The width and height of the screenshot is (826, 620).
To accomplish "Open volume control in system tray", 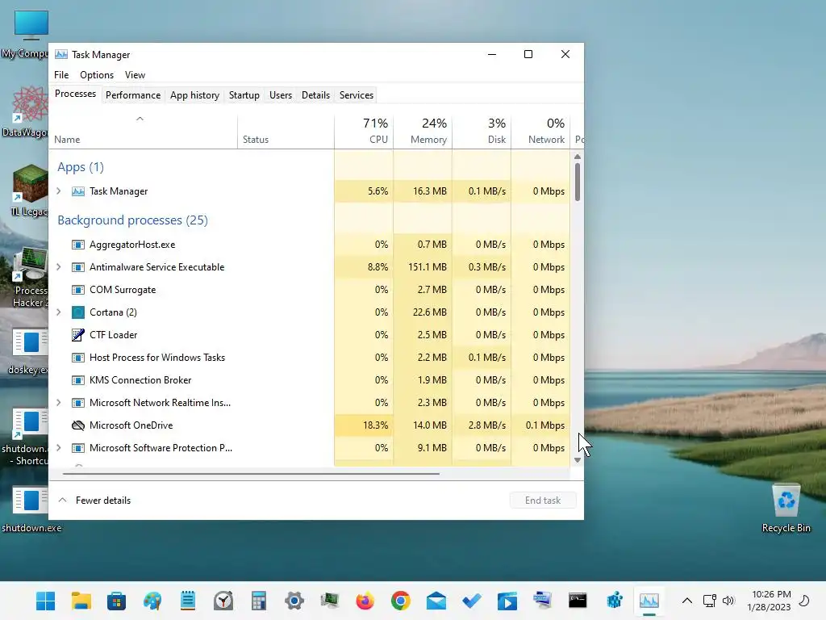I will (x=728, y=601).
